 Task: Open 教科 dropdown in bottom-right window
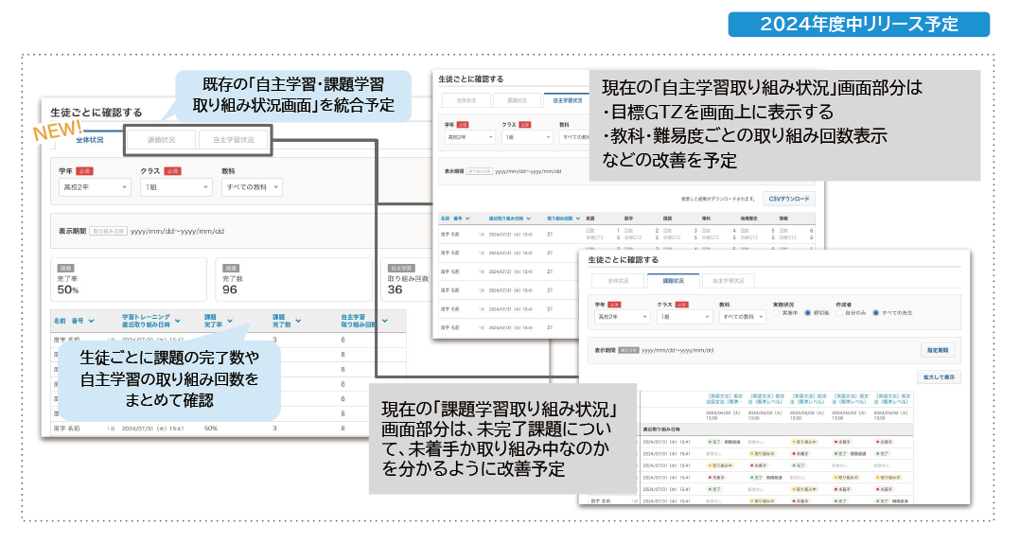[x=742, y=317]
